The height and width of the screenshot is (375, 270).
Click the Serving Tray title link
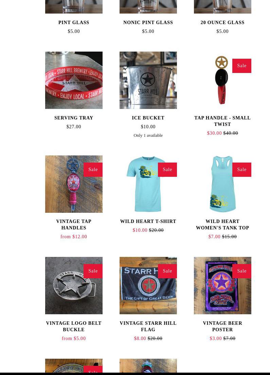coord(74,118)
